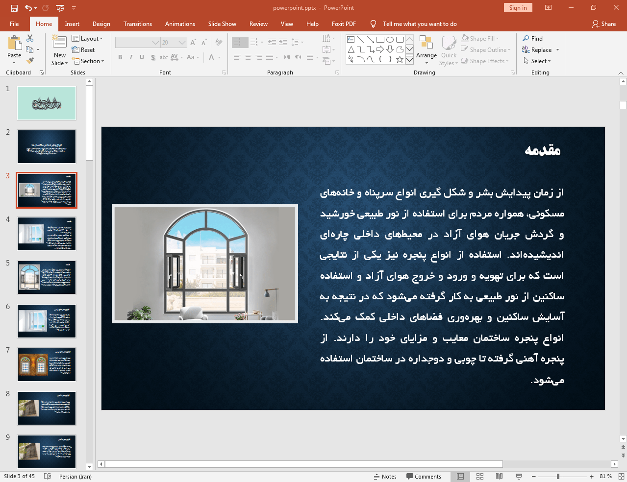
Task: Select slide 5 thumbnail
Action: click(47, 278)
